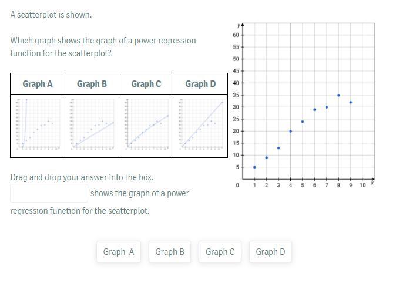406x283 pixels.
Task: Choose the Graph D thumbnail image
Action: [200, 124]
